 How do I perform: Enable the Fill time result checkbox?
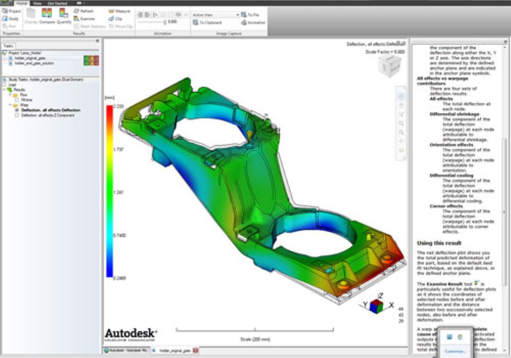pos(17,100)
